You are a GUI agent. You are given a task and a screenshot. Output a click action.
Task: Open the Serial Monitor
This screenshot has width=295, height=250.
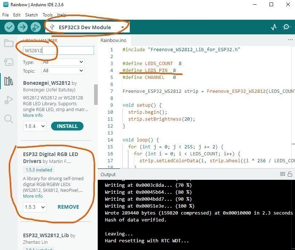pyautogui.click(x=287, y=27)
